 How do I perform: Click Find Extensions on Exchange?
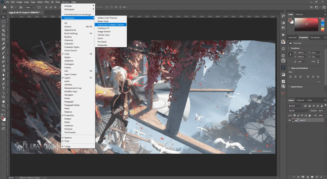click(x=78, y=15)
